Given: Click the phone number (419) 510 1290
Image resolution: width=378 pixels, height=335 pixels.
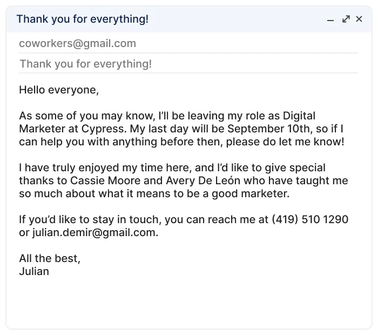Looking at the screenshot, I should point(310,220).
